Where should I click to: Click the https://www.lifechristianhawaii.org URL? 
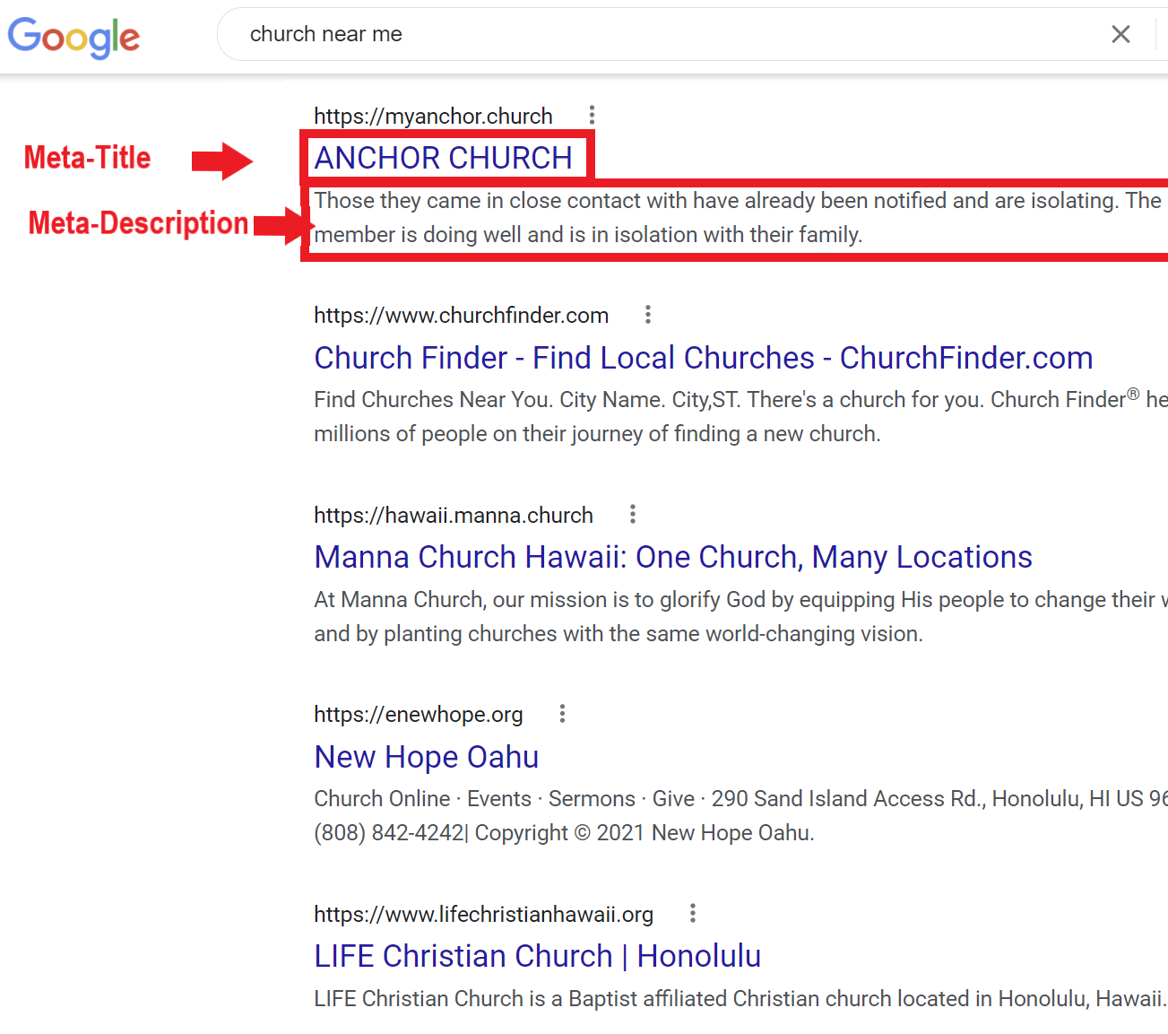coord(484,915)
